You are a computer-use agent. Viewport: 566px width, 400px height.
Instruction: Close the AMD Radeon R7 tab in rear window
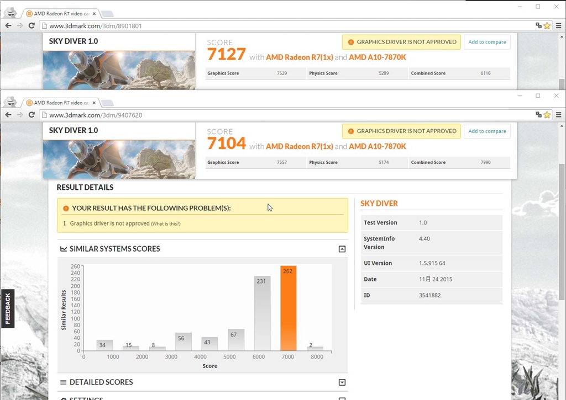94,14
